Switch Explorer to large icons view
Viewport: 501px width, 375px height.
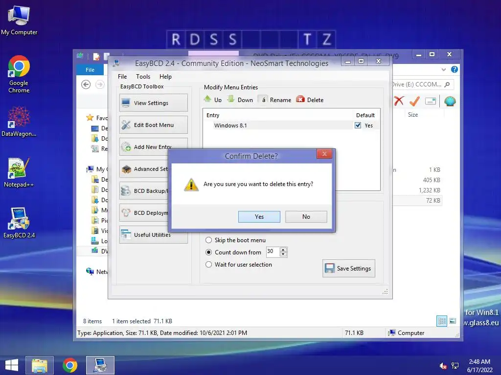coord(453,321)
